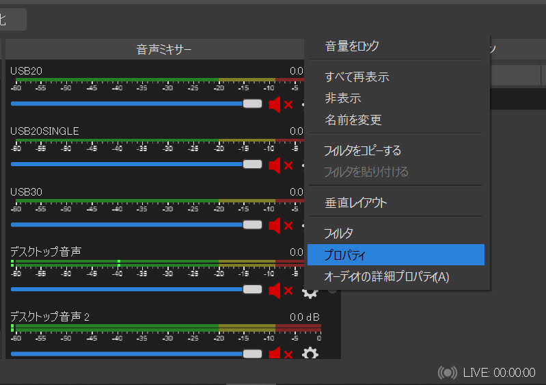Image resolution: width=546 pixels, height=385 pixels.
Task: Click the 0.0 dB value of デスクトップ音声 2
Action: (x=304, y=317)
